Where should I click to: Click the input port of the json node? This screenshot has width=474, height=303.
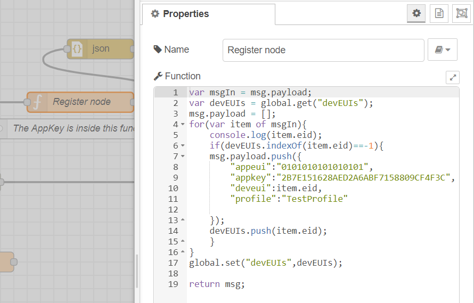pos(67,49)
